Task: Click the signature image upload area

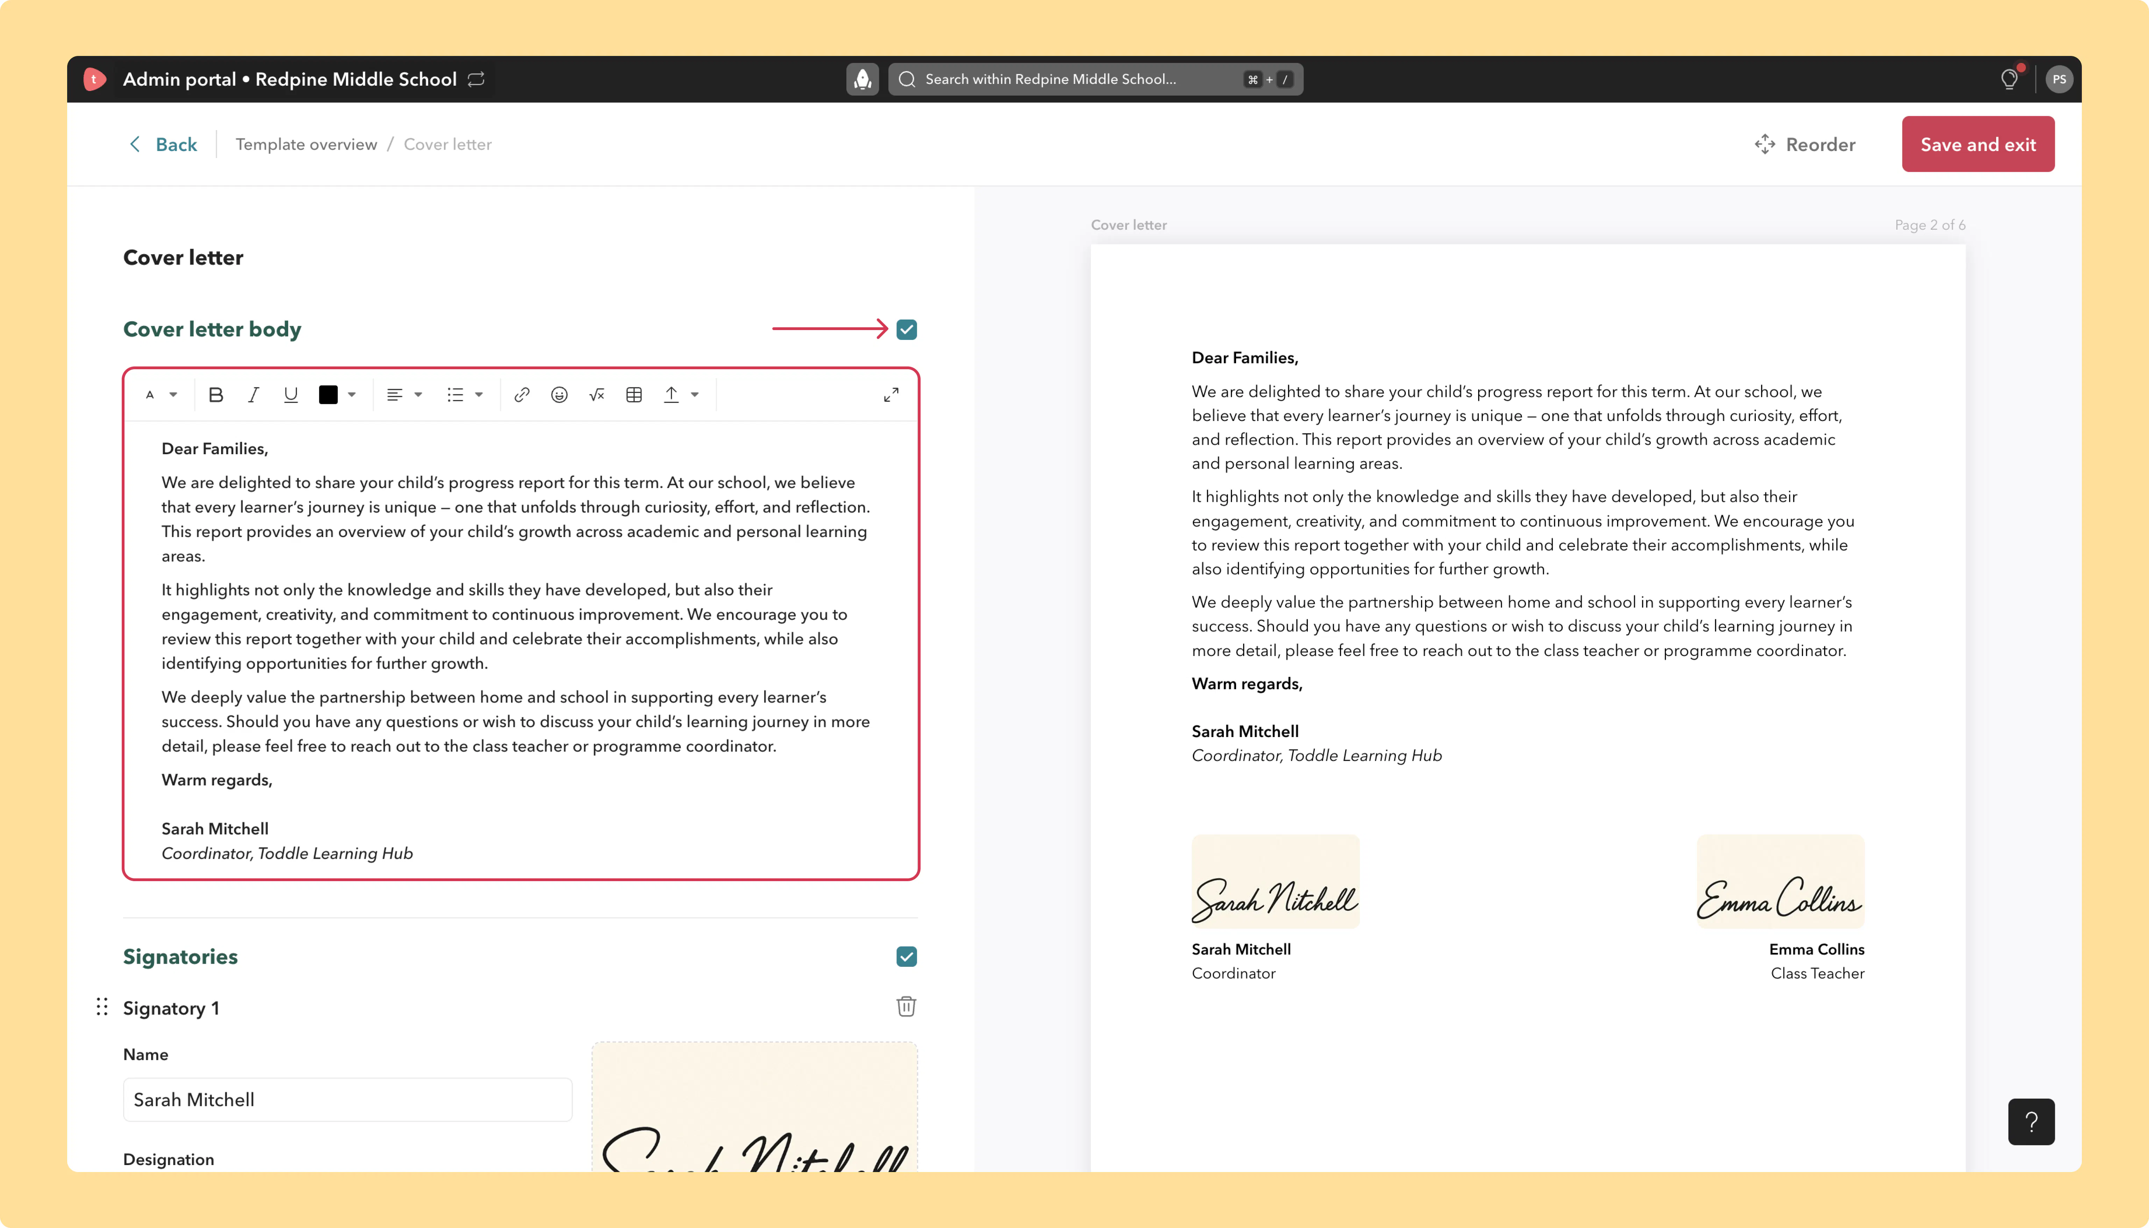Action: click(x=755, y=1107)
